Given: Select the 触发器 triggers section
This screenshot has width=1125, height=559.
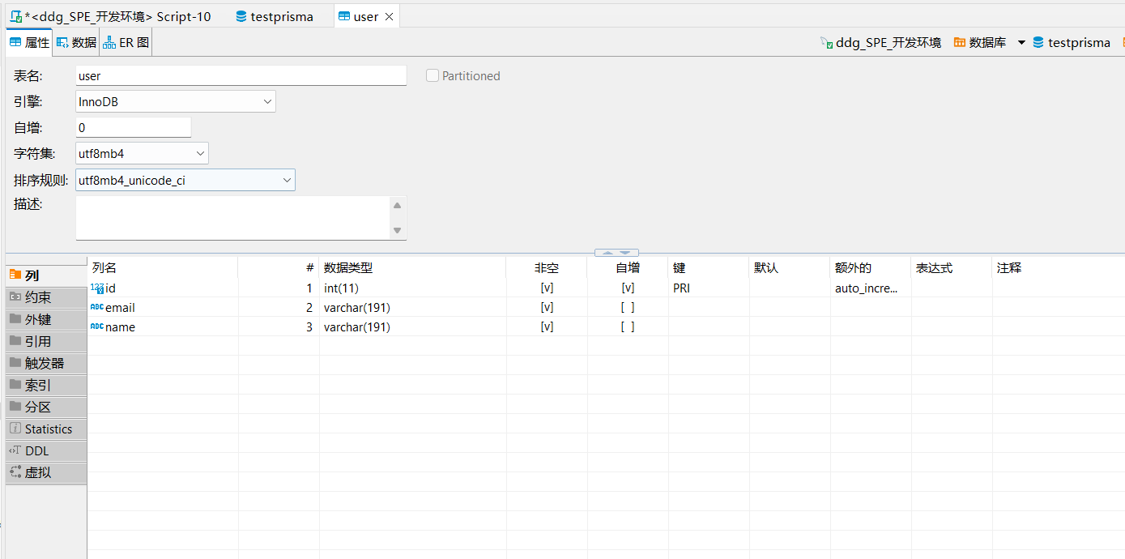Looking at the screenshot, I should coord(46,363).
